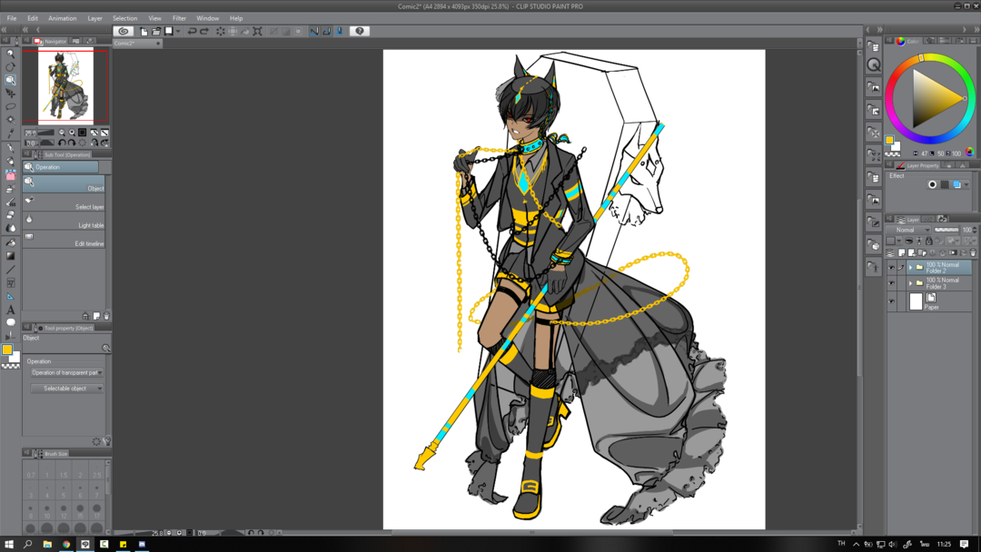Click the Undo arrow in the command bar
Screen dimensions: 981x552
coord(192,31)
